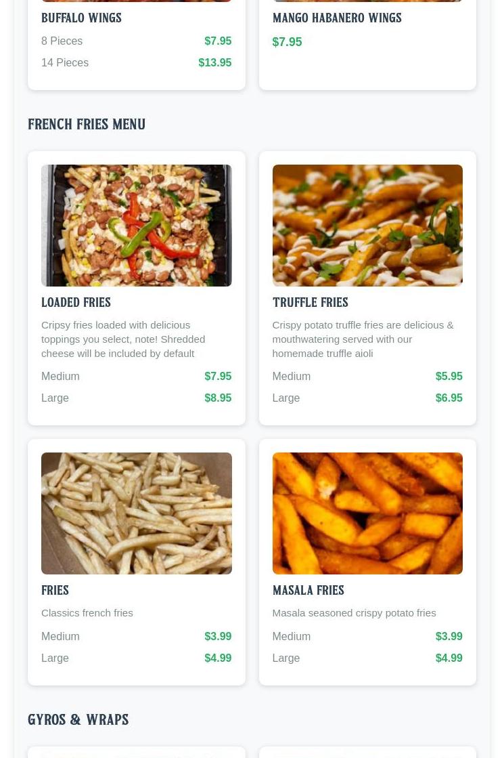Select the Loaded Fries title
504x758 pixels.
click(76, 303)
